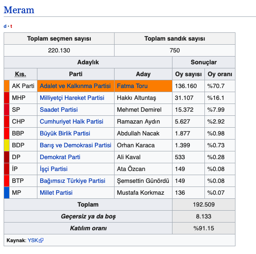The width and height of the screenshot is (256, 254).
Task: Select candidate name Abdullah Nacak
Action: (x=138, y=134)
